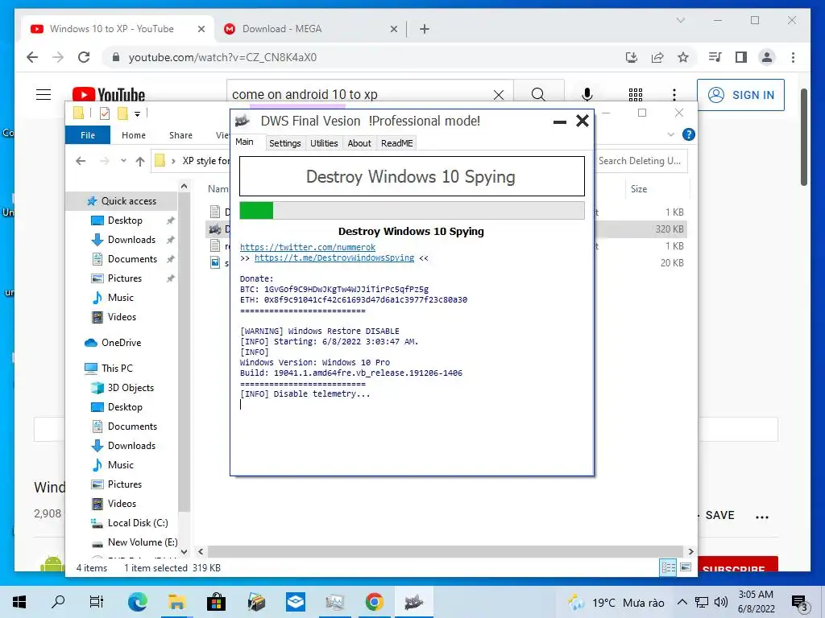
Task: Select the Main tab in DWS
Action: (244, 142)
